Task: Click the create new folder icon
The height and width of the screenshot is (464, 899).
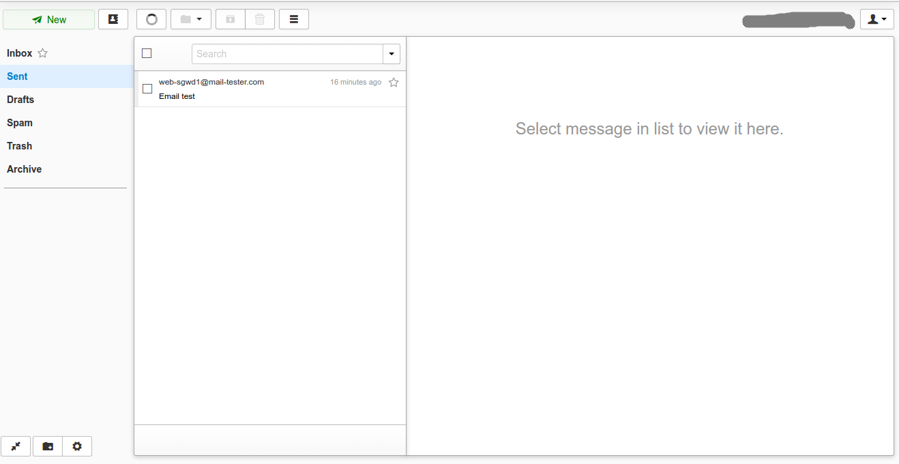Action: pos(48,446)
